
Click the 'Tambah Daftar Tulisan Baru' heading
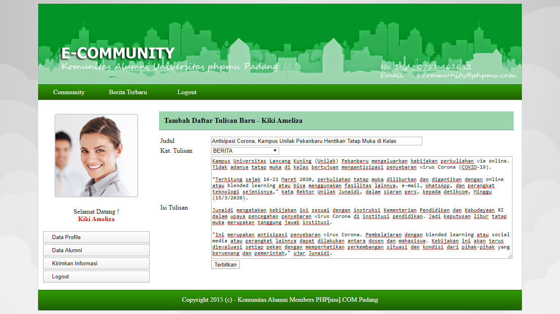tap(233, 121)
